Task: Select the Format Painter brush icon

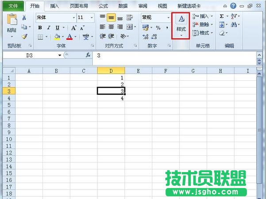Action: 24,37
